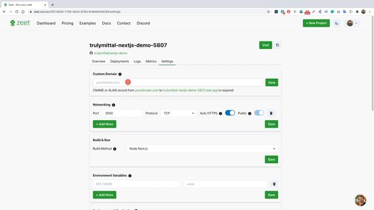Click the Custom Domain info icon
The width and height of the screenshot is (374, 210).
point(120,74)
